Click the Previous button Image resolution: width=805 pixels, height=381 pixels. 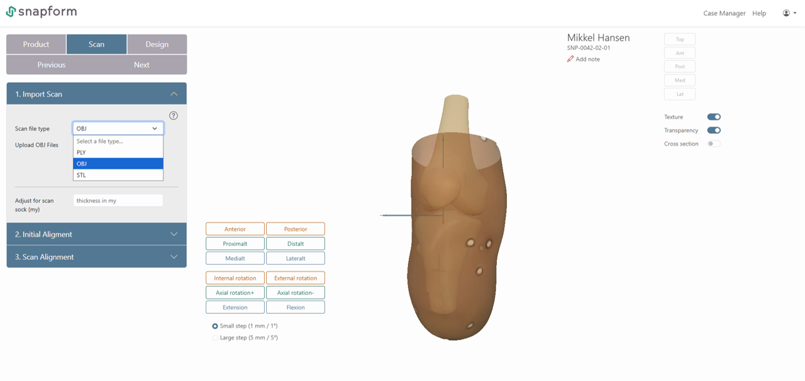pos(52,65)
